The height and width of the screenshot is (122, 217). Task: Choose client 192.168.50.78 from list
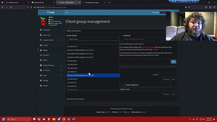coord(93,86)
